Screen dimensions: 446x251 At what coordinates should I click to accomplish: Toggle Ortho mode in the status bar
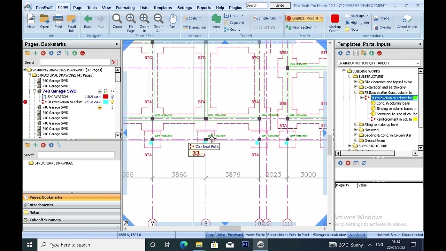[x=221, y=235]
